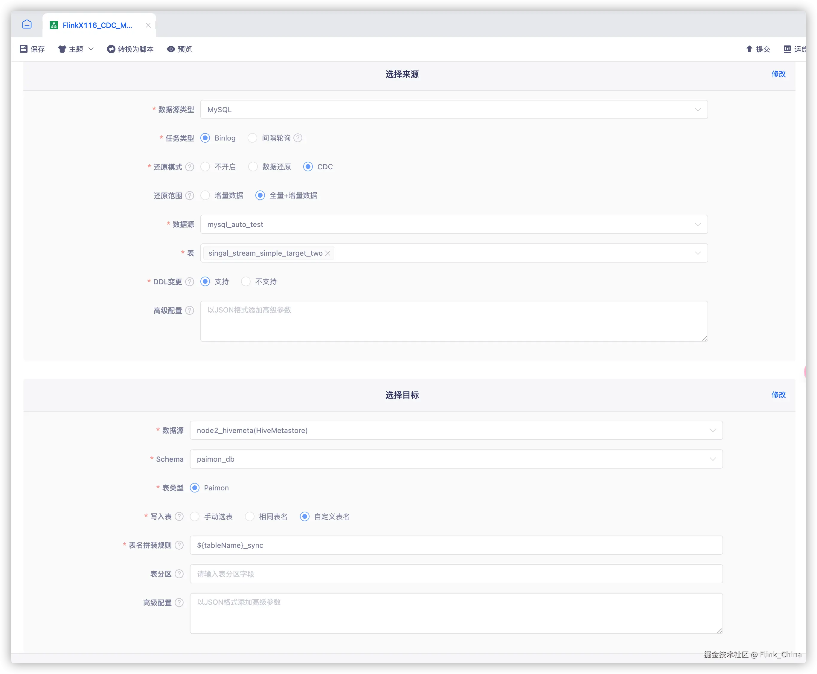Open the mysql_auto_test data source dropdown
Screen dimensions: 817x674
click(454, 224)
